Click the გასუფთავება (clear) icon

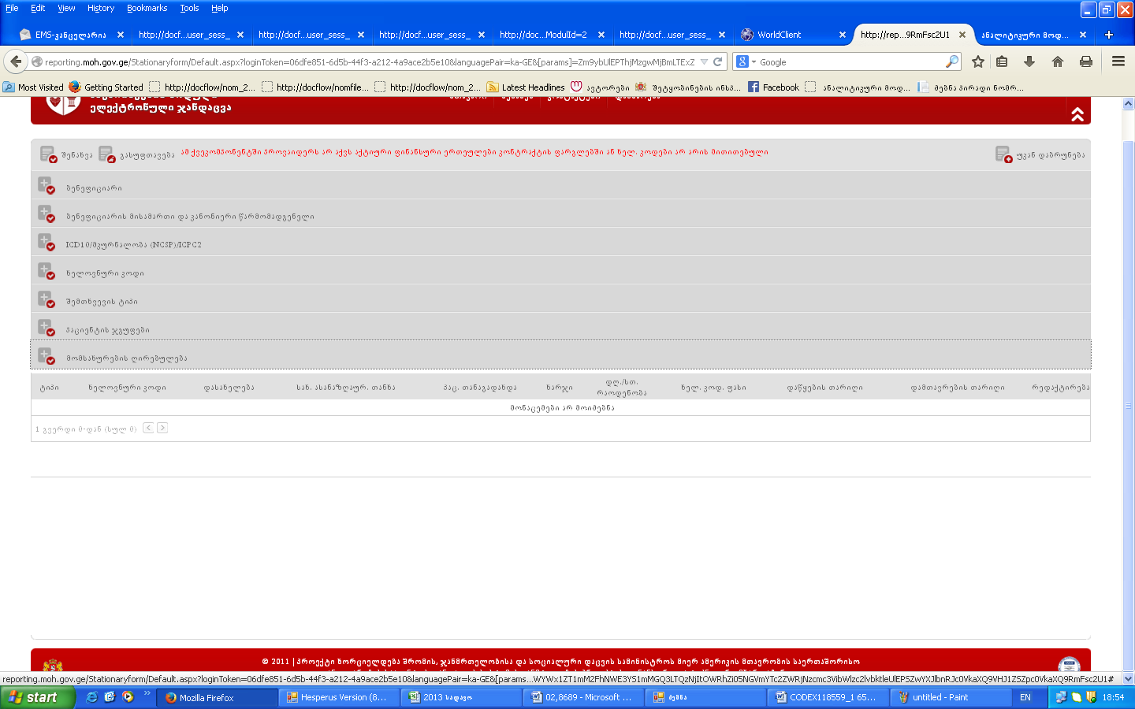pos(106,154)
